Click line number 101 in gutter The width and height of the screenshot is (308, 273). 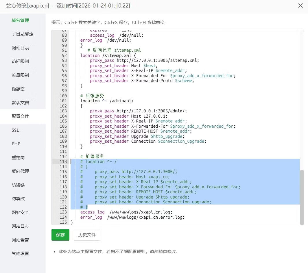[63, 101]
